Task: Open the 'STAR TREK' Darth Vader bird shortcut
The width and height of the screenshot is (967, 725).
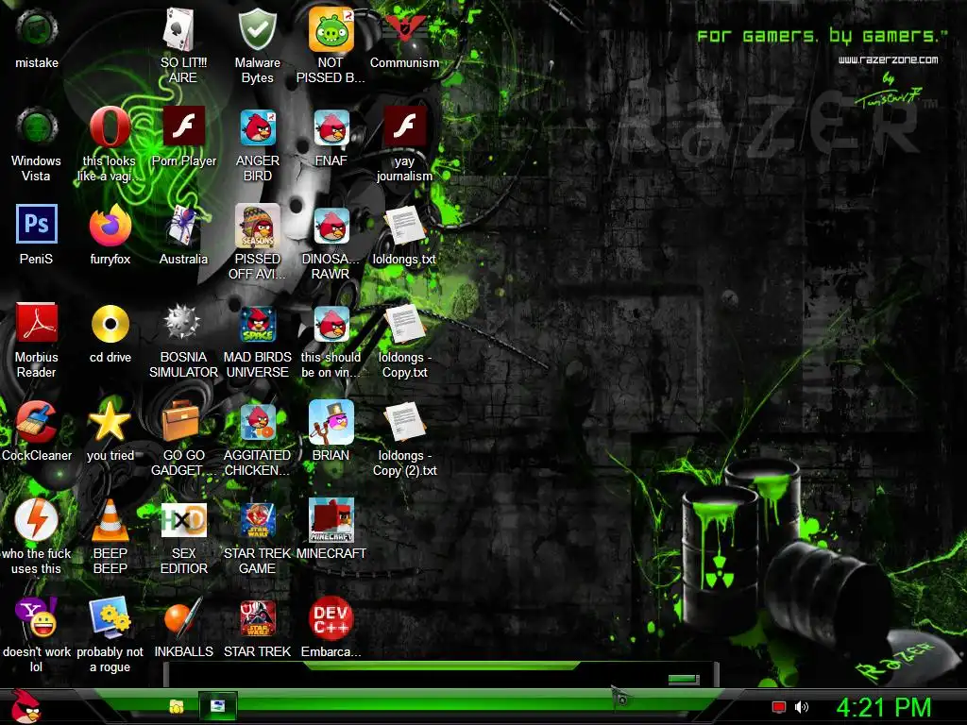Action: pos(257,627)
